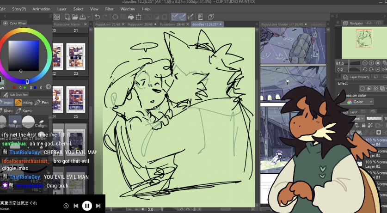The width and height of the screenshot is (387, 213).
Task: Switch to the PuppyLove_29/48 tab
Action: [x=172, y=24]
